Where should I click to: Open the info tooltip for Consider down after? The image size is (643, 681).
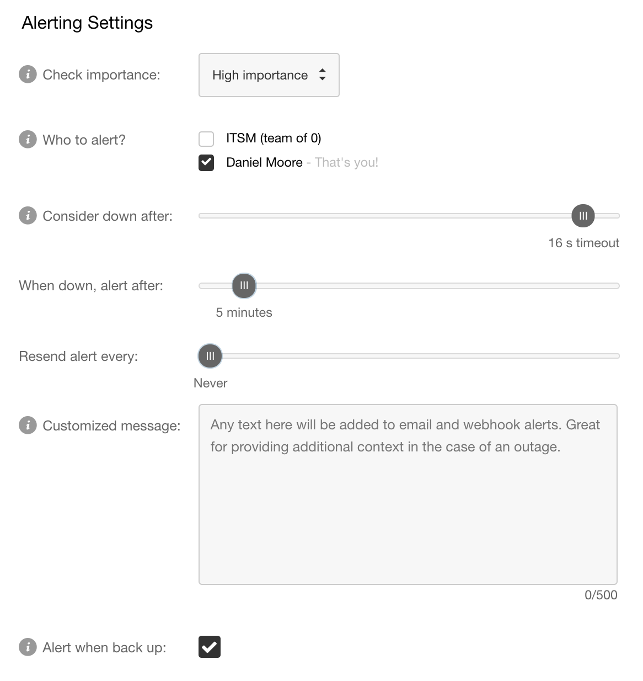click(28, 216)
